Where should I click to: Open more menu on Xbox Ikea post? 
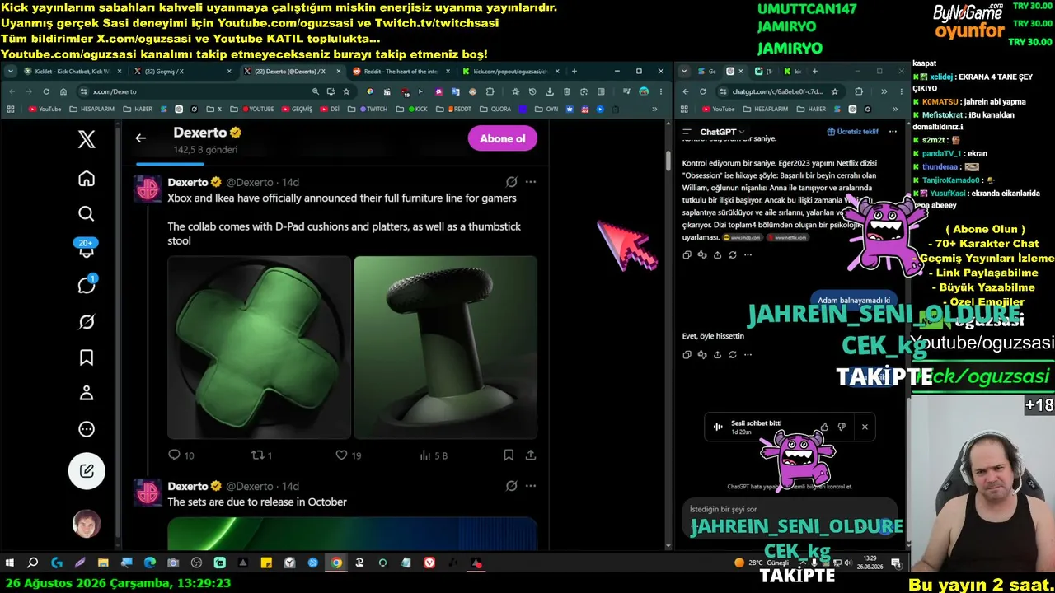tap(531, 182)
